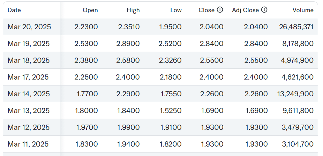Select the Volume column header

(x=303, y=10)
